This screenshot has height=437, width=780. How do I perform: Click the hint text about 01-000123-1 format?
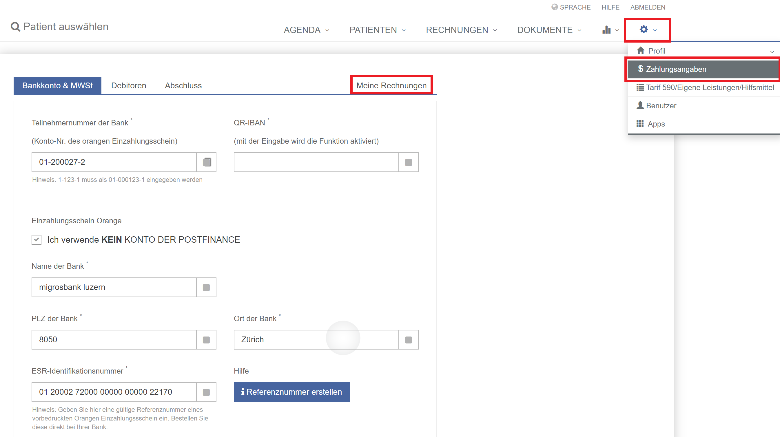click(117, 180)
